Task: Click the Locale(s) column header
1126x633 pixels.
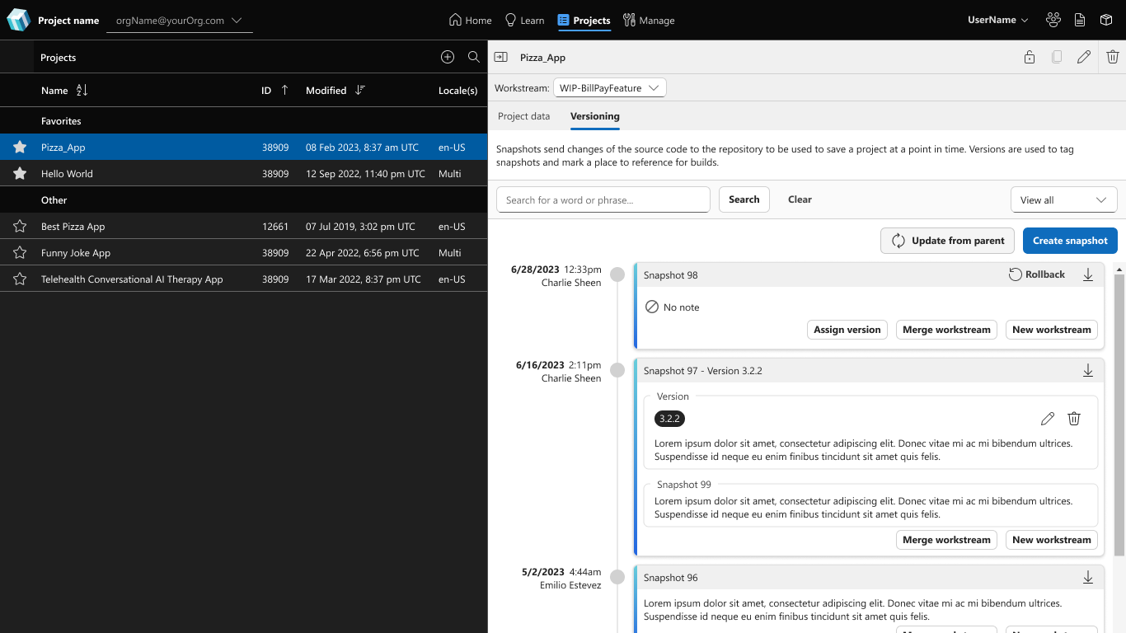Action: point(457,91)
